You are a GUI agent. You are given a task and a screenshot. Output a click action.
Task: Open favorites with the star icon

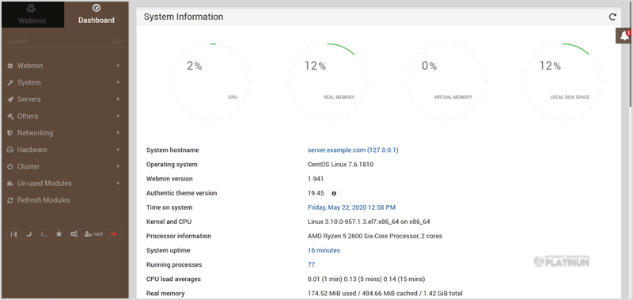[59, 234]
